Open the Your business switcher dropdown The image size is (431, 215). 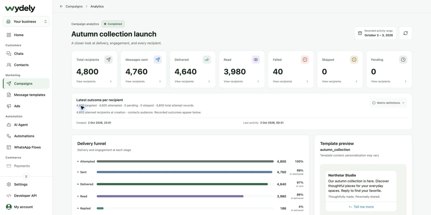coord(26,22)
